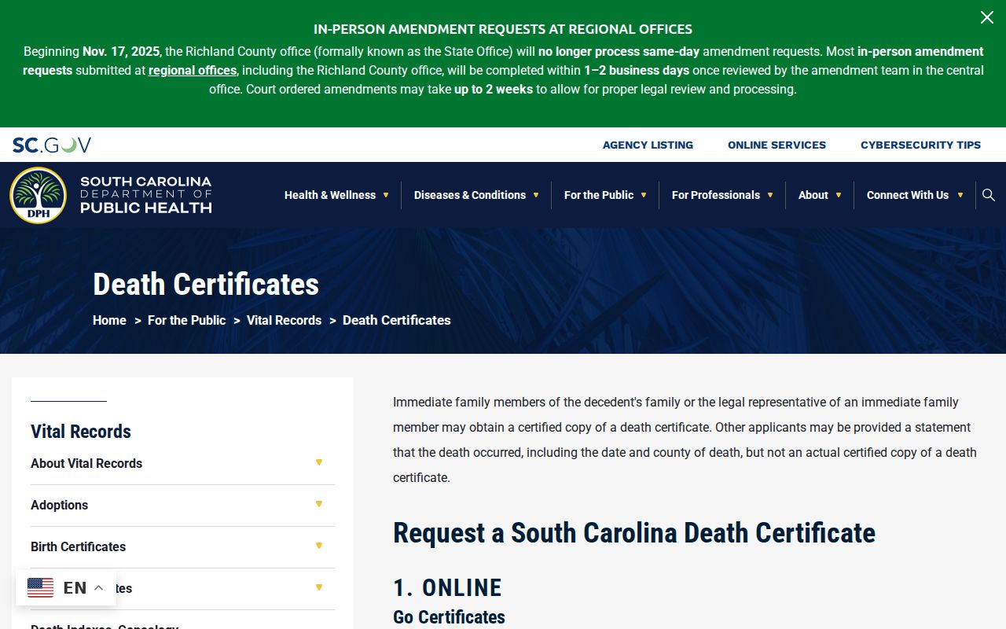Expand the sidebar arrow below Birth Certificates
The width and height of the screenshot is (1006, 629).
[319, 587]
